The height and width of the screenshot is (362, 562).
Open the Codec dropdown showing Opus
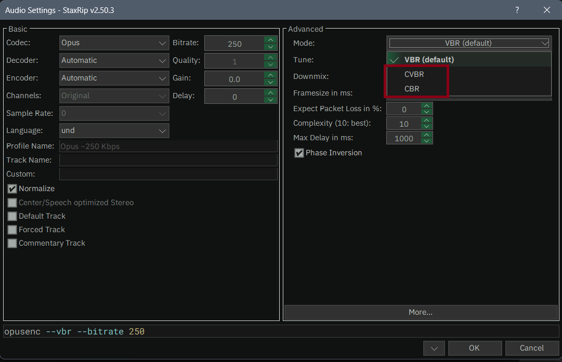pos(114,43)
